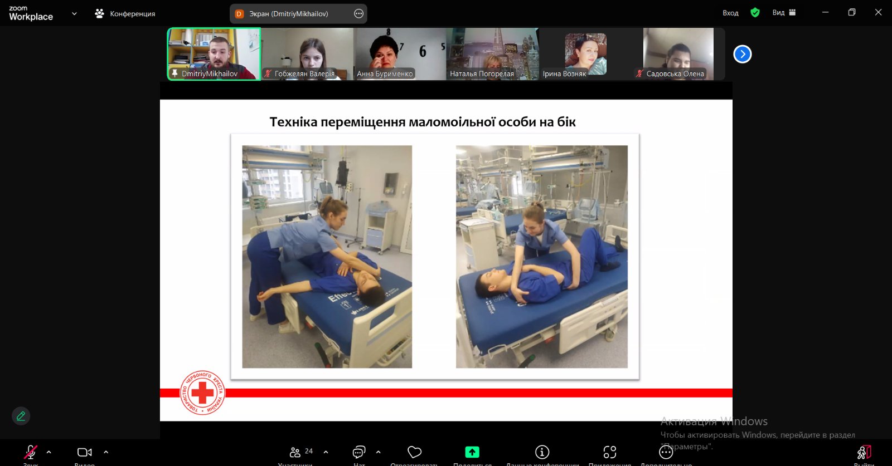Open the Конференция tab
The width and height of the screenshot is (892, 466).
125,13
